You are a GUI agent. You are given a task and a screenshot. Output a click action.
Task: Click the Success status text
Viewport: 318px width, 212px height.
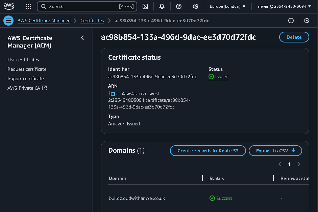pos(224,198)
